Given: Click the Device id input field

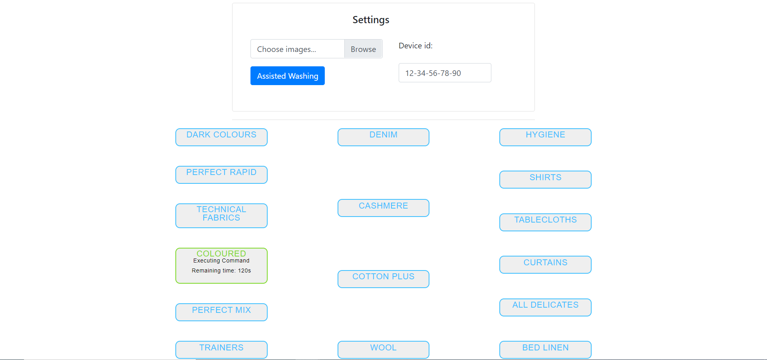Looking at the screenshot, I should point(445,73).
